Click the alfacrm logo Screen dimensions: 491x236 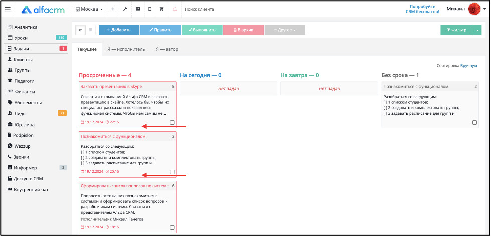(43, 9)
